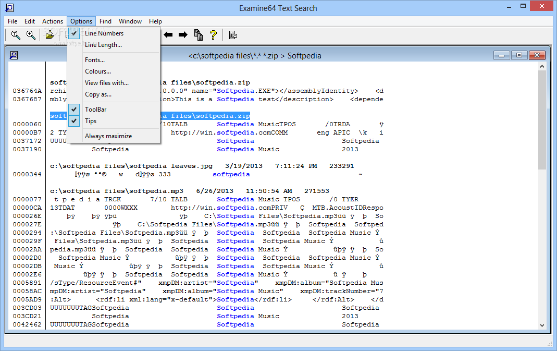Open the File menu

(13, 21)
